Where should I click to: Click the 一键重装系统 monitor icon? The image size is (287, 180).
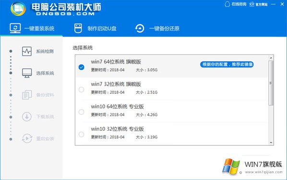point(15,28)
